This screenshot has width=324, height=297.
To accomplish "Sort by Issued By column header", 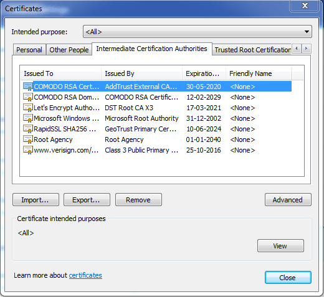I will click(x=141, y=73).
